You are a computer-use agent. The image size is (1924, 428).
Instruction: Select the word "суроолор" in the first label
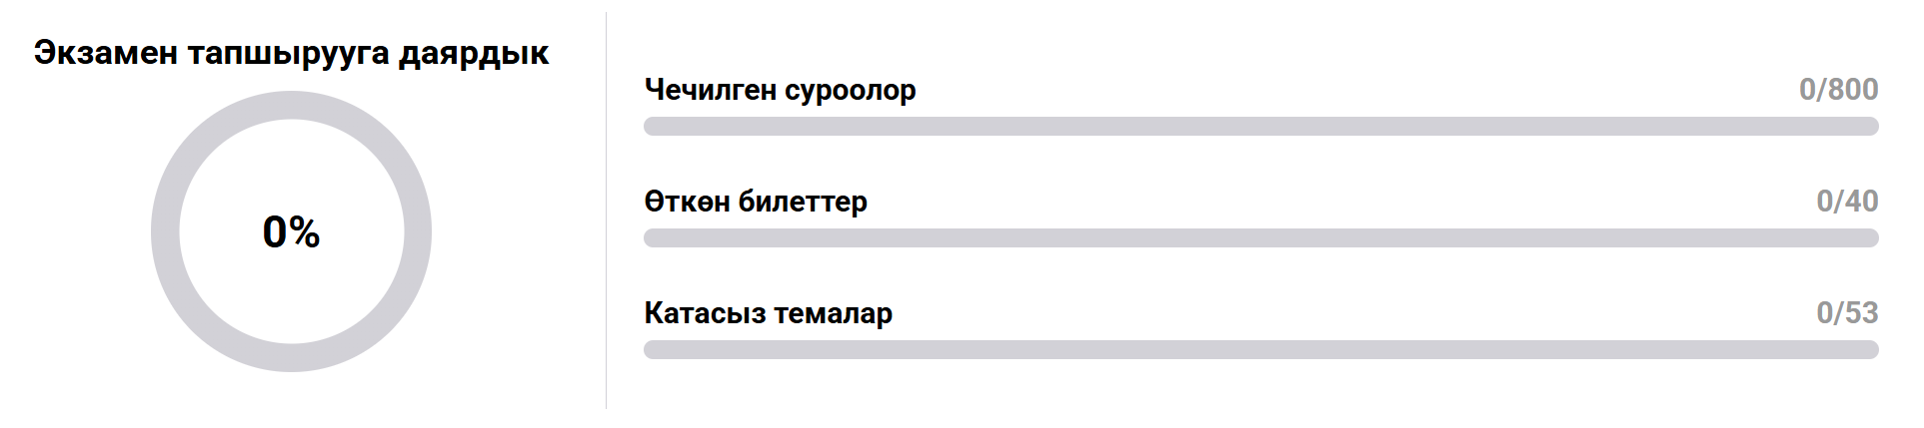pos(850,90)
